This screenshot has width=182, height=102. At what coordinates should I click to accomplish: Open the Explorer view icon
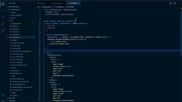click(x=3, y=4)
